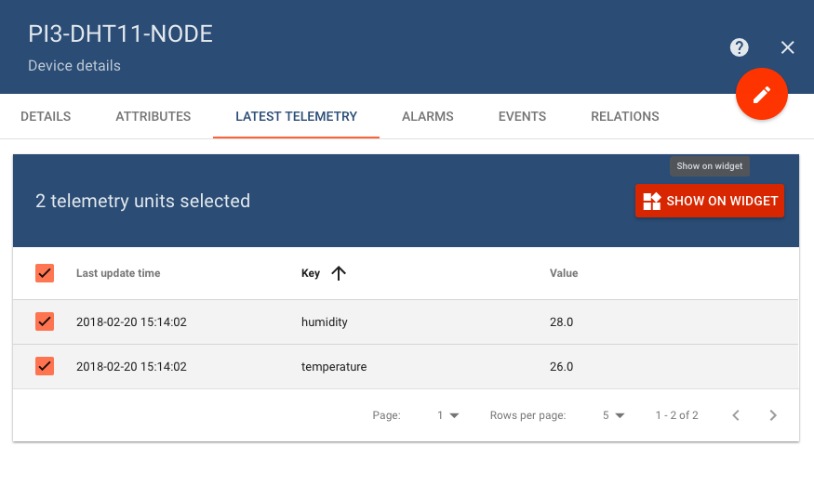This screenshot has height=485, width=814.
Task: Click the Show on Widget button
Action: [710, 201]
